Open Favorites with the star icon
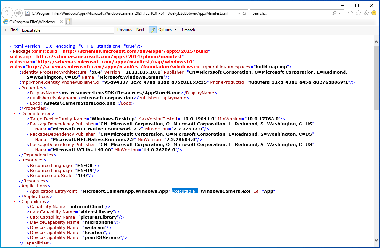Screen dimensions: 380x248 (x=358, y=13)
